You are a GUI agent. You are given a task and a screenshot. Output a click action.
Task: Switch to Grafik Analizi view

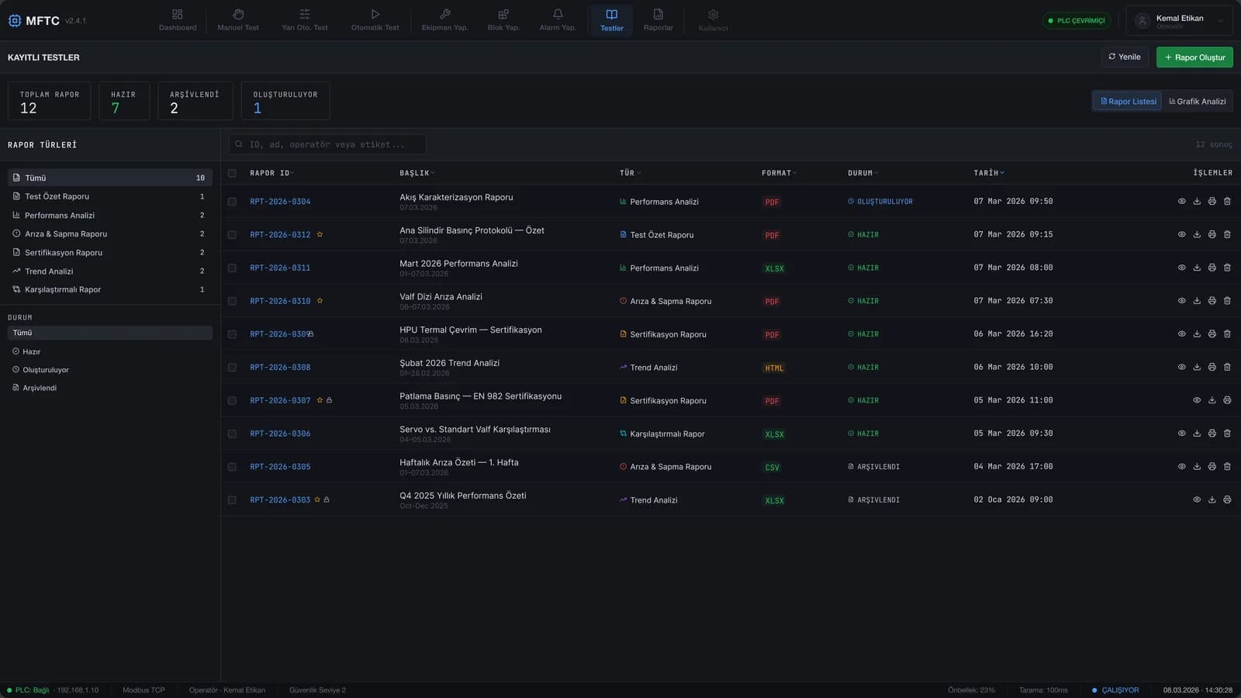click(1198, 102)
